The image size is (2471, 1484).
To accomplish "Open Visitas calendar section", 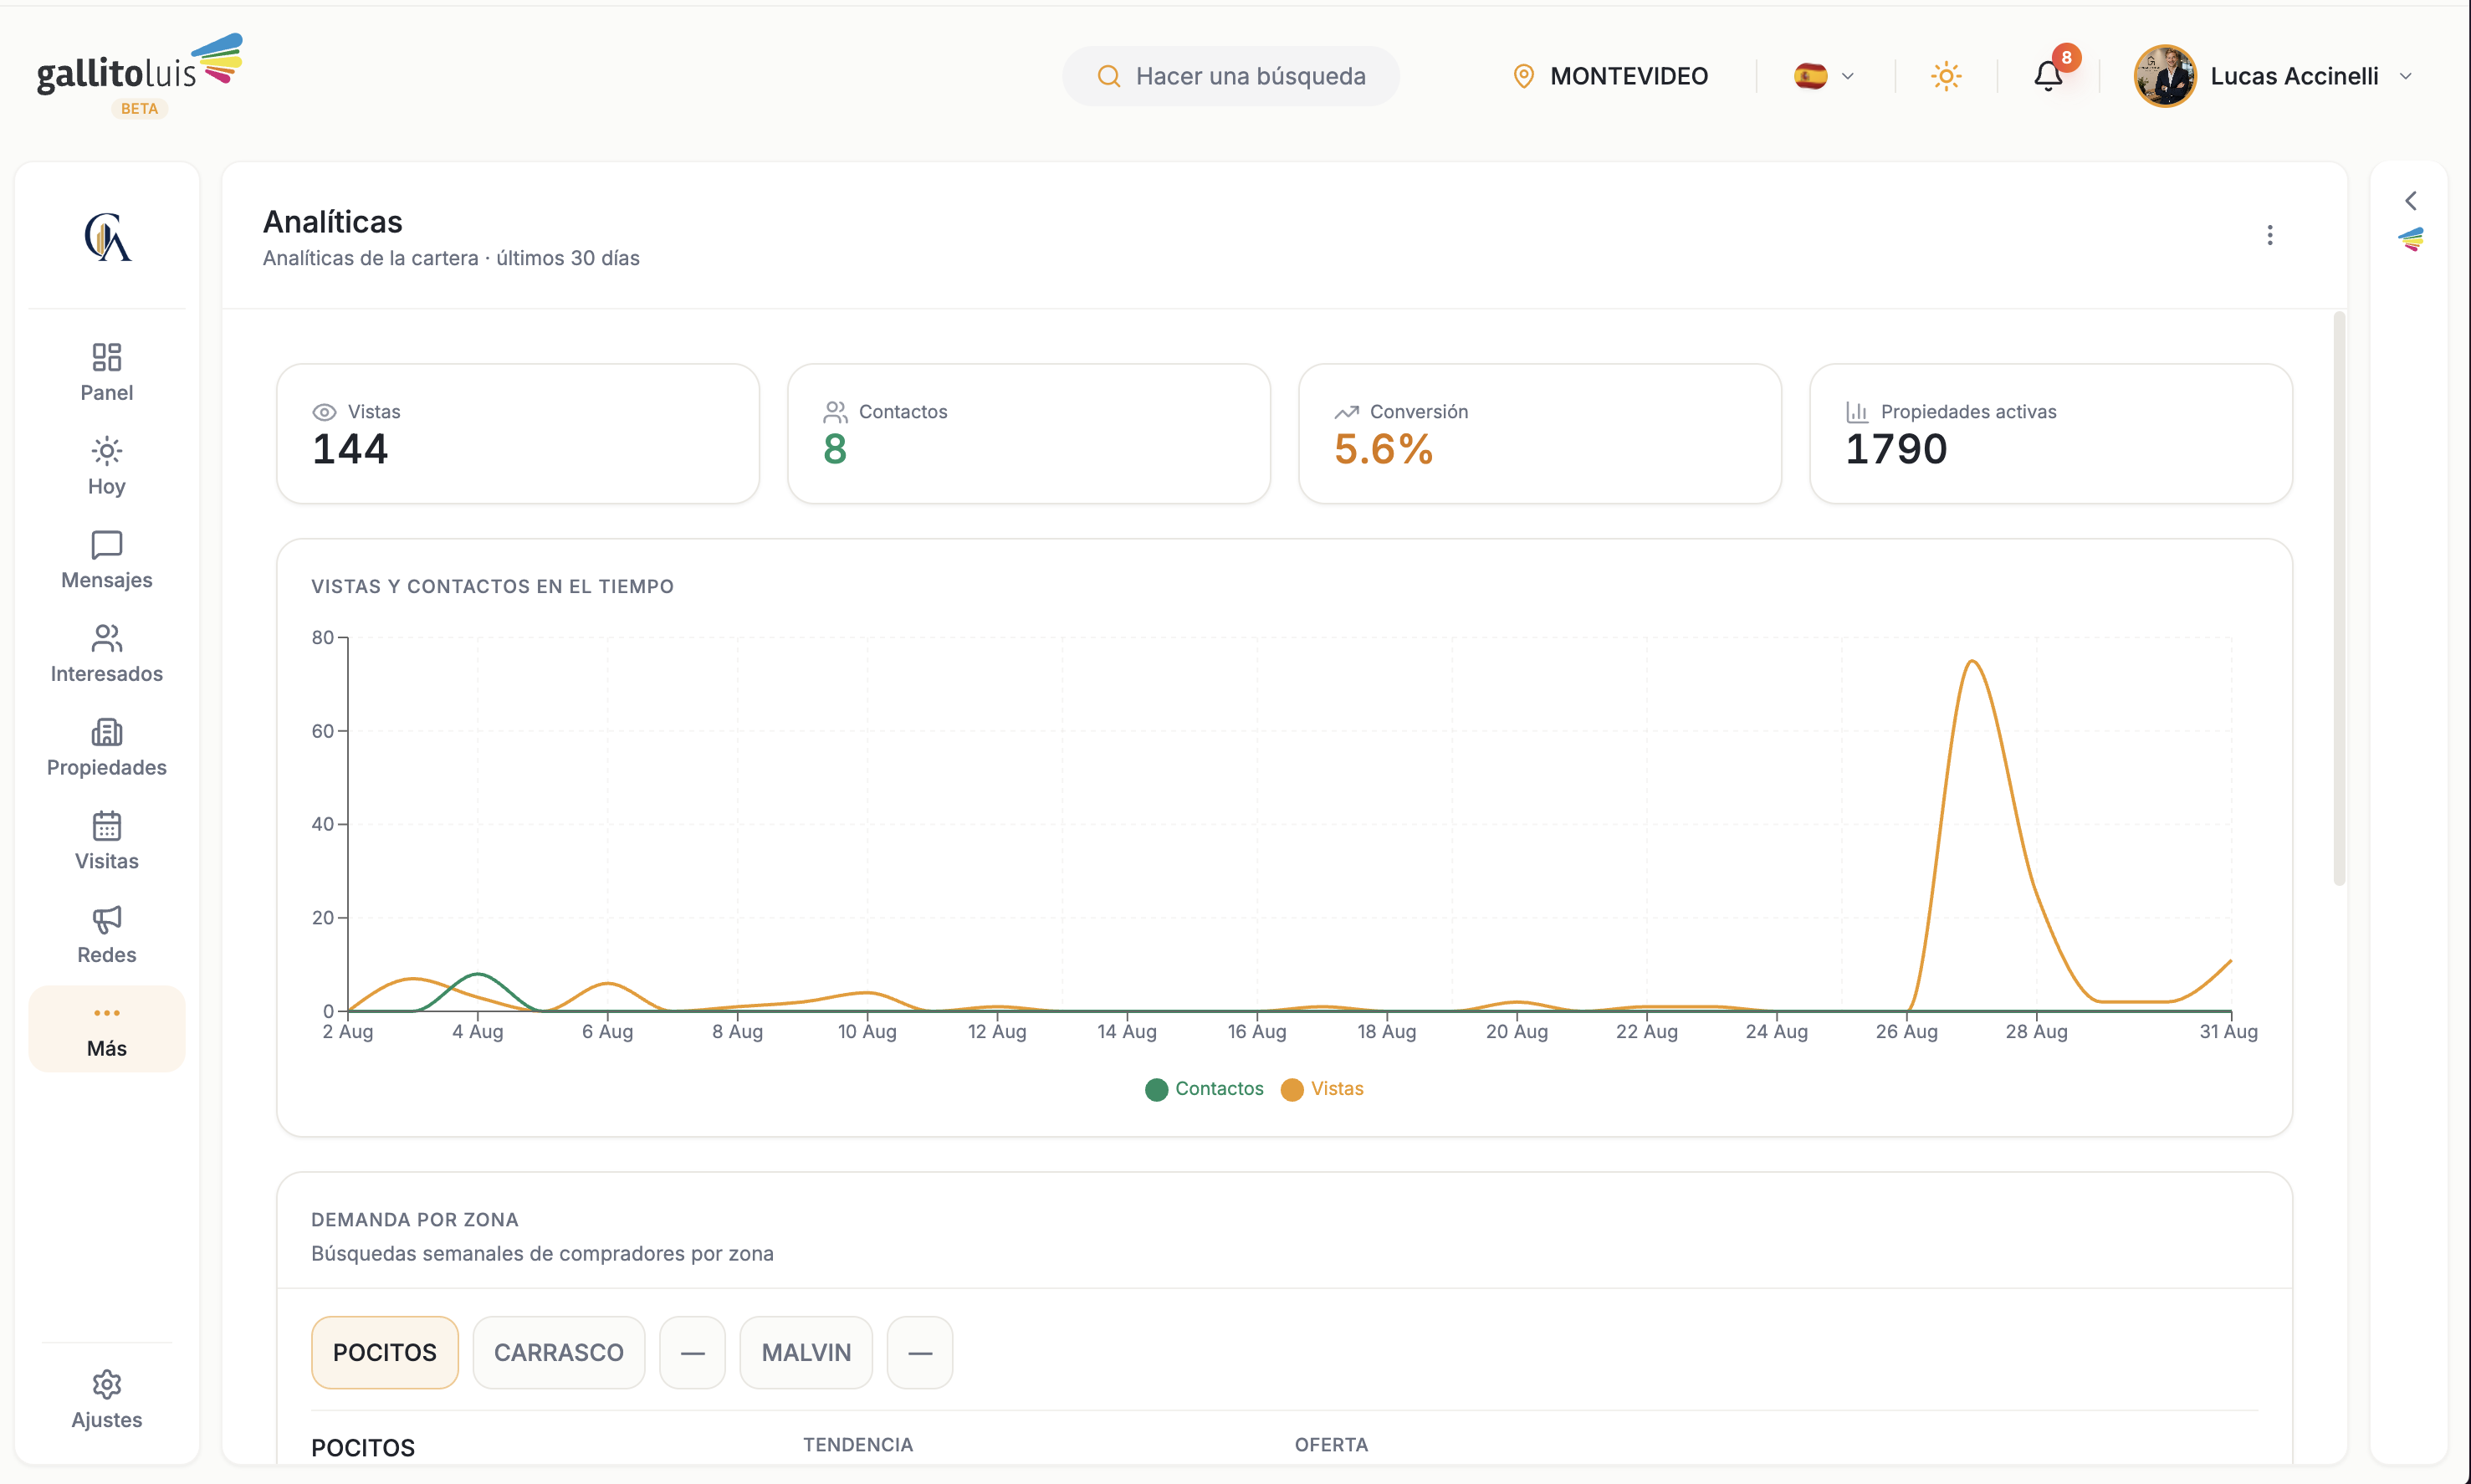I will click(106, 841).
